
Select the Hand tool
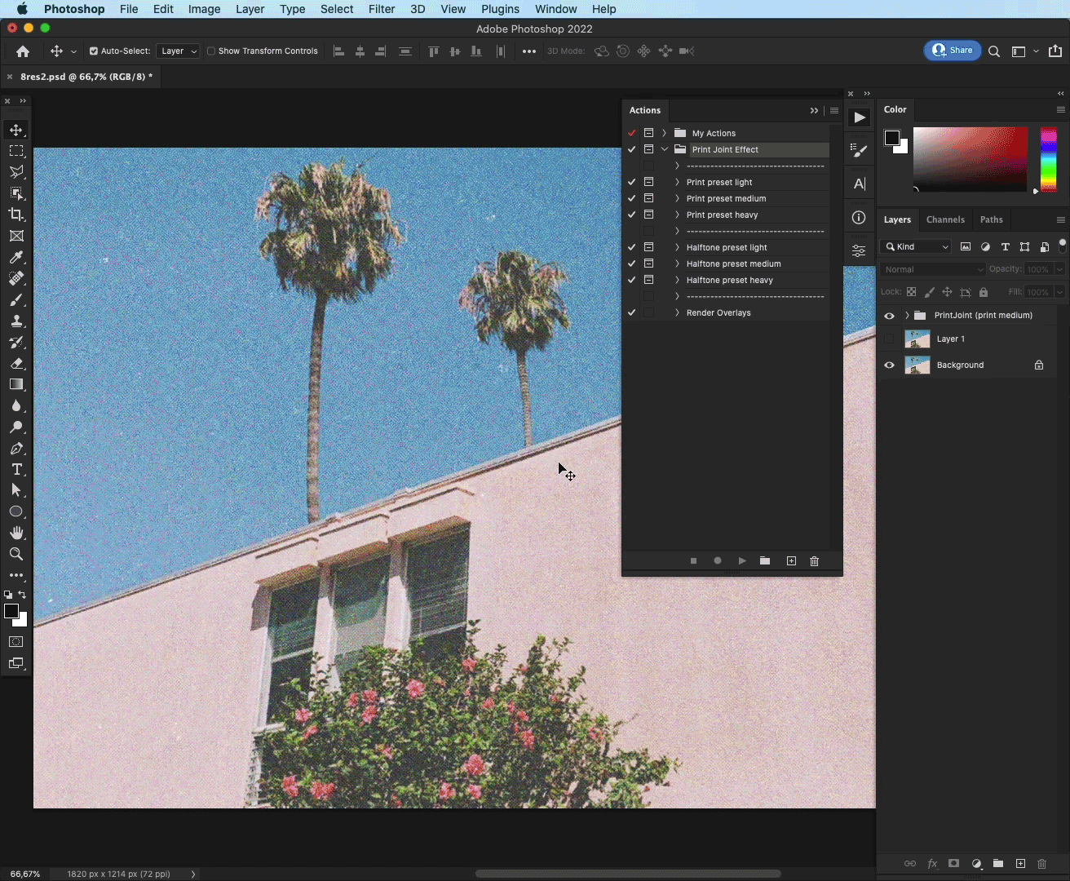click(x=16, y=533)
